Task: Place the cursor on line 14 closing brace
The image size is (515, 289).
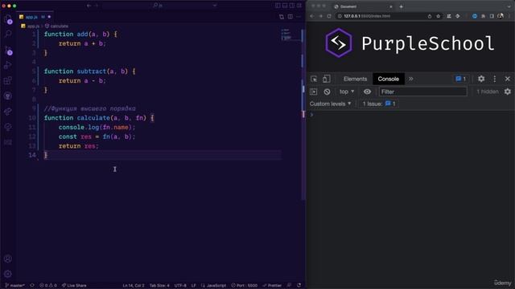Action: point(46,155)
